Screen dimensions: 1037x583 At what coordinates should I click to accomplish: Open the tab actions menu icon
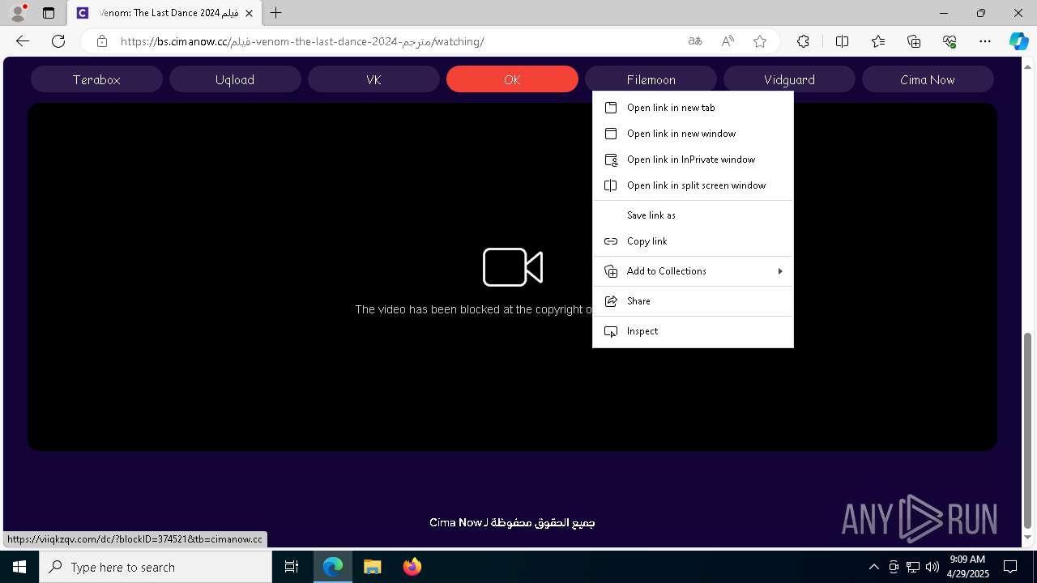(x=49, y=13)
